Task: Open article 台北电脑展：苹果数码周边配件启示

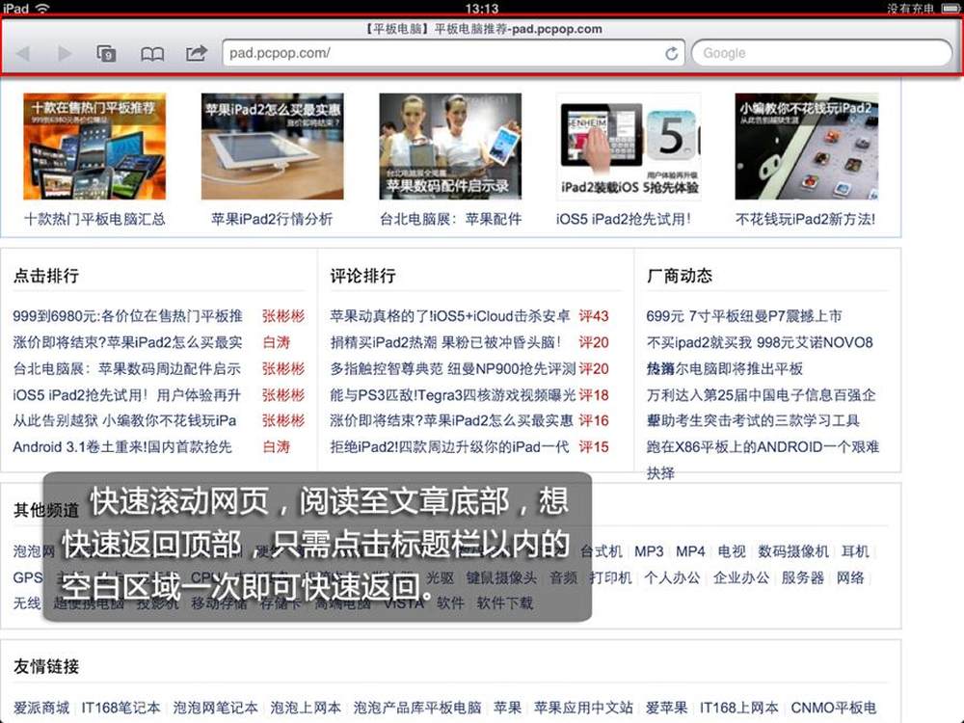Action: (x=126, y=369)
